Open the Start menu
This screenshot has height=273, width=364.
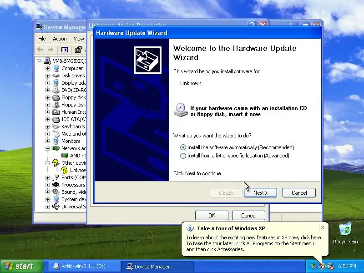coord(21,266)
